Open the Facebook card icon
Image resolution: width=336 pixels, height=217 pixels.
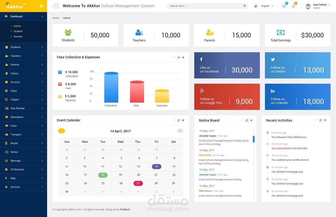pos(201,59)
